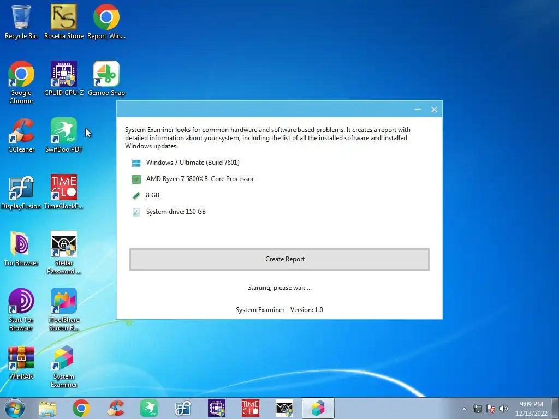
Task: Click the 'System drive: 150 GB' text
Action: (x=176, y=212)
